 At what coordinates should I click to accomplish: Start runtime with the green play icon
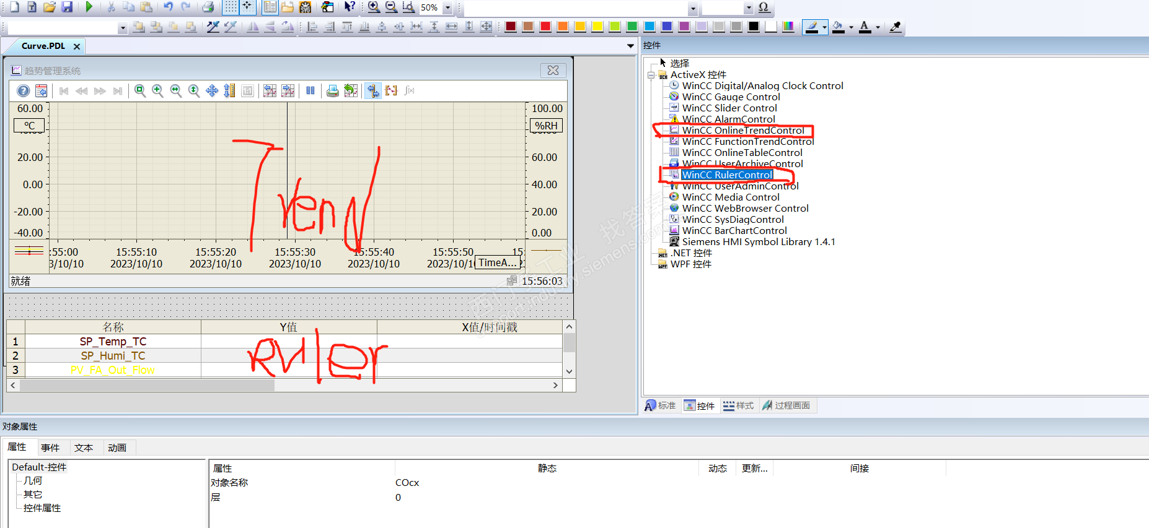tap(89, 7)
